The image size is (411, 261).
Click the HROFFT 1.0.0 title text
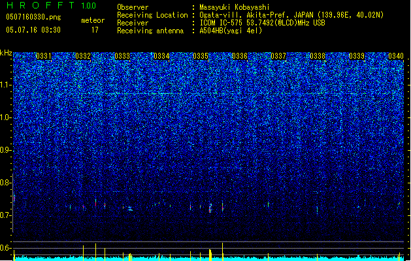pyautogui.click(x=51, y=5)
